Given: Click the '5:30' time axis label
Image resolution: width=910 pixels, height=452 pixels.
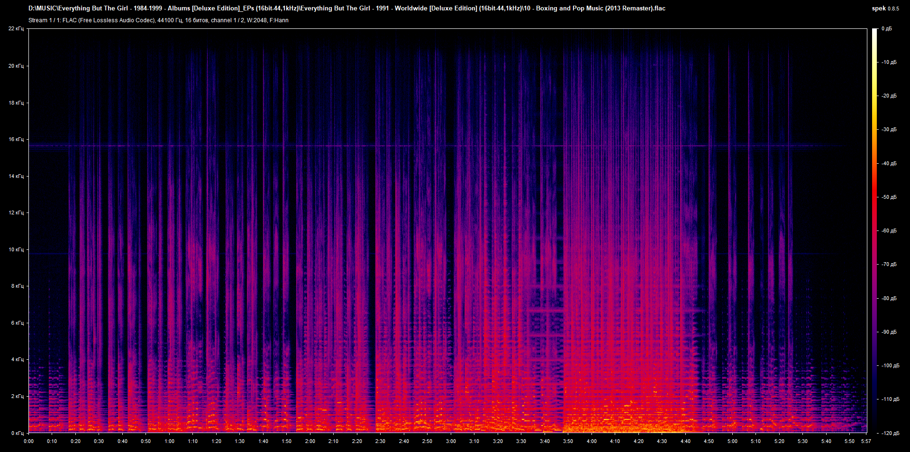Looking at the screenshot, I should tap(802, 442).
